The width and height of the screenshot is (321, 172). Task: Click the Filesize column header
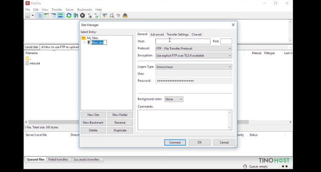pyautogui.click(x=256, y=53)
